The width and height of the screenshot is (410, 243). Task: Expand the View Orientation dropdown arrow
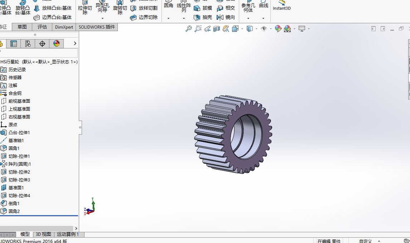242,29
